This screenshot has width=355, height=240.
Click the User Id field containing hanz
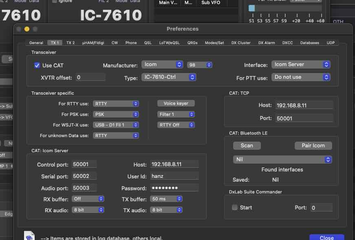click(174, 176)
